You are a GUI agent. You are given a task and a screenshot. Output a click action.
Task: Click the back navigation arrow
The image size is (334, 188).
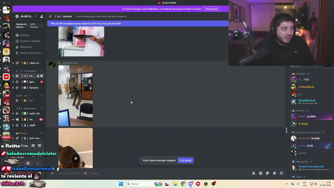(4, 3)
